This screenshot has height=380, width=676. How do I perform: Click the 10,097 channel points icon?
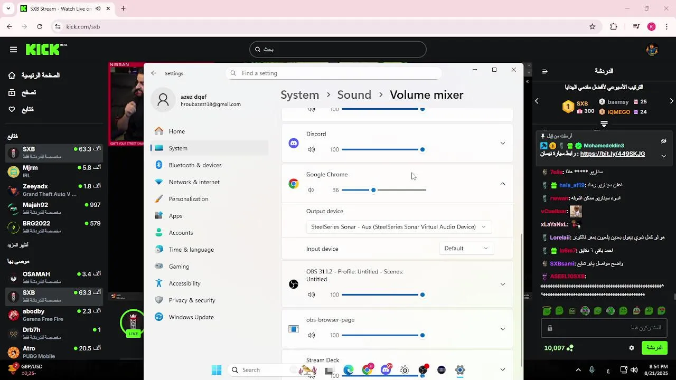[x=570, y=348]
